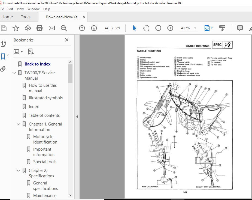The image size is (252, 200).
Task: Activate the Selection arrow tool
Action: tap(135, 28)
